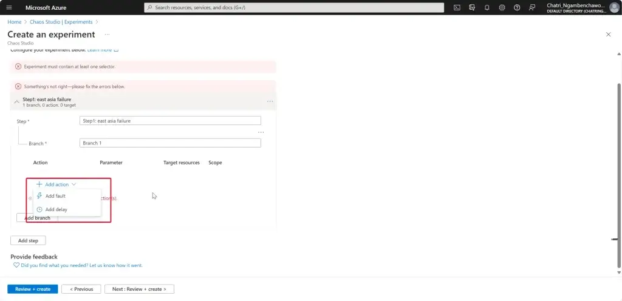
Task: Focus the search resources, services, and docs box
Action: (294, 7)
